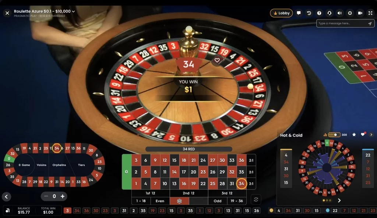Open the help question mark icon
377x218 pixels.
(319, 13)
